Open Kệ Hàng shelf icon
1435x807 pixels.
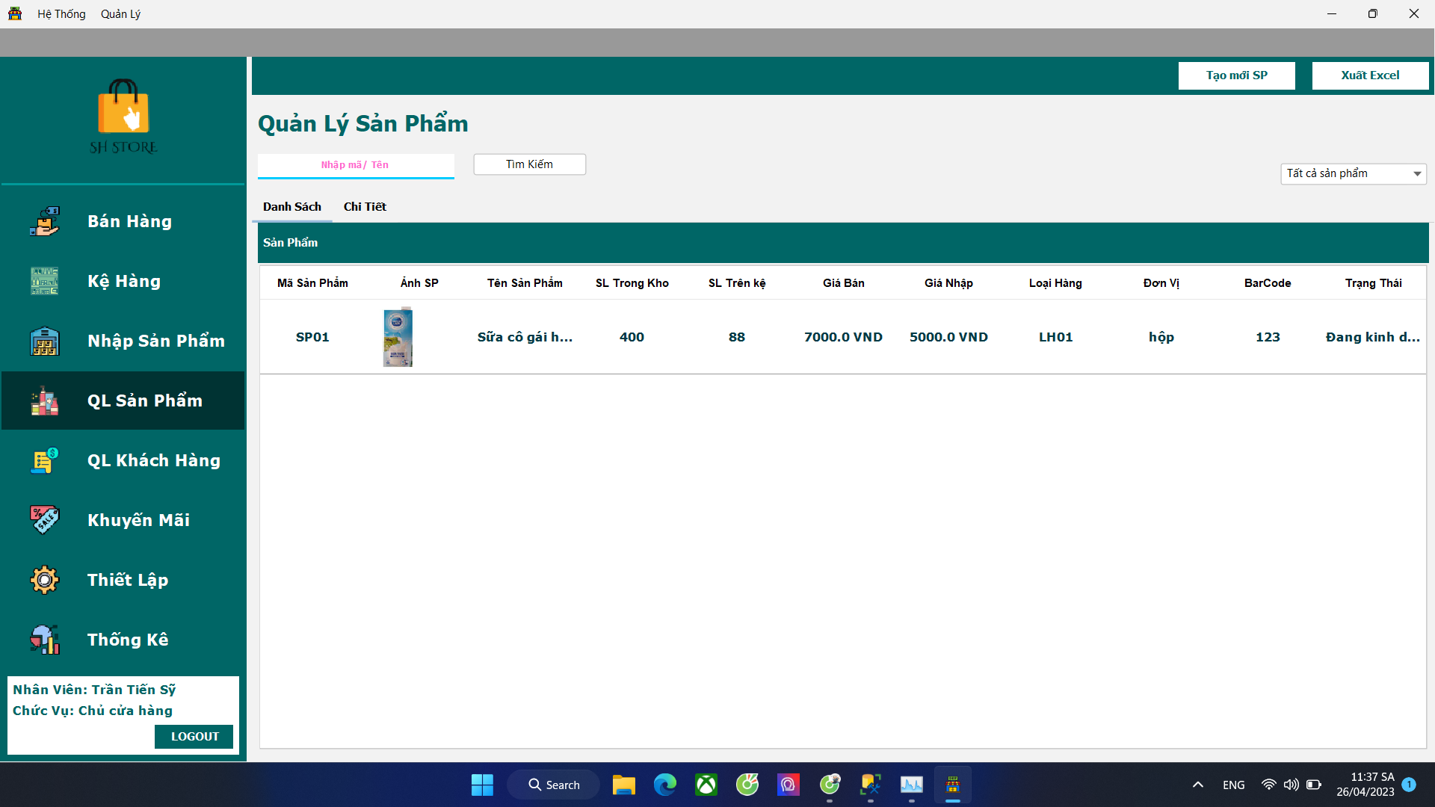coord(45,281)
